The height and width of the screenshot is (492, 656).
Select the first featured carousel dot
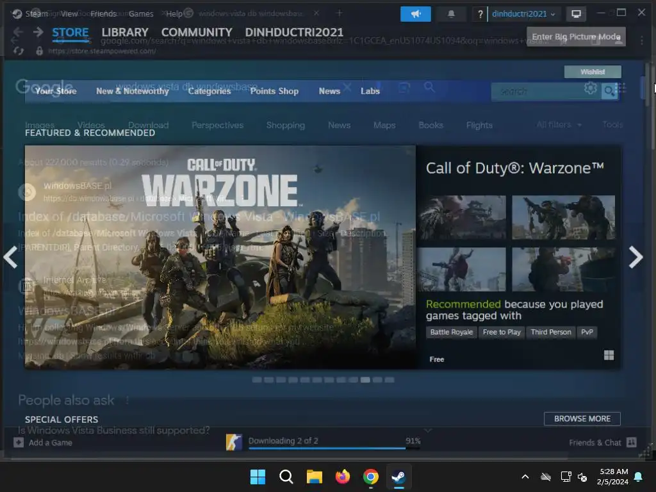(x=257, y=380)
